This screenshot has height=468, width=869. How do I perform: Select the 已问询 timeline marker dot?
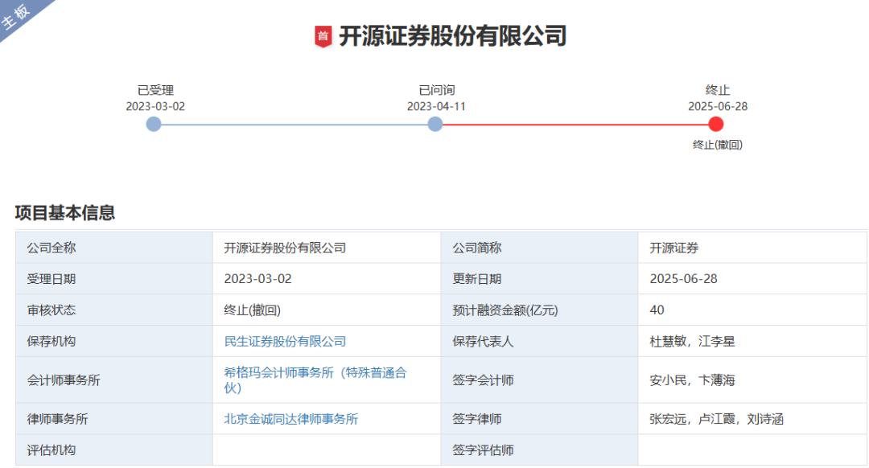pos(435,124)
